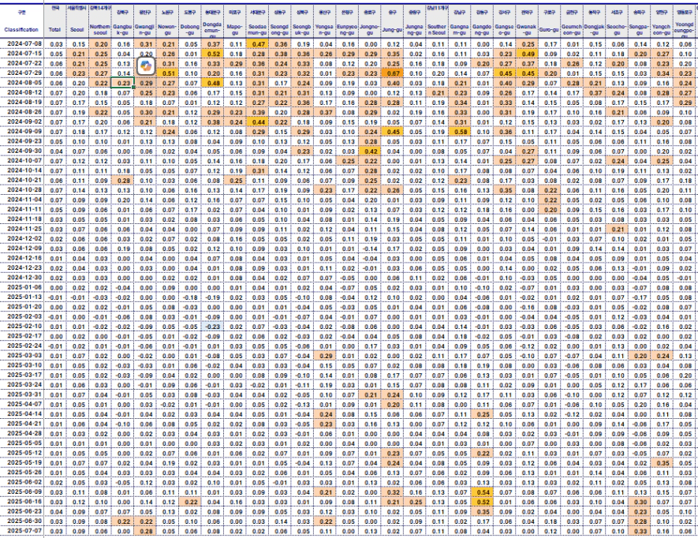
Task: Select 0.48 in Dongdaemun-gu for 2024-08-05
Action: (x=213, y=83)
